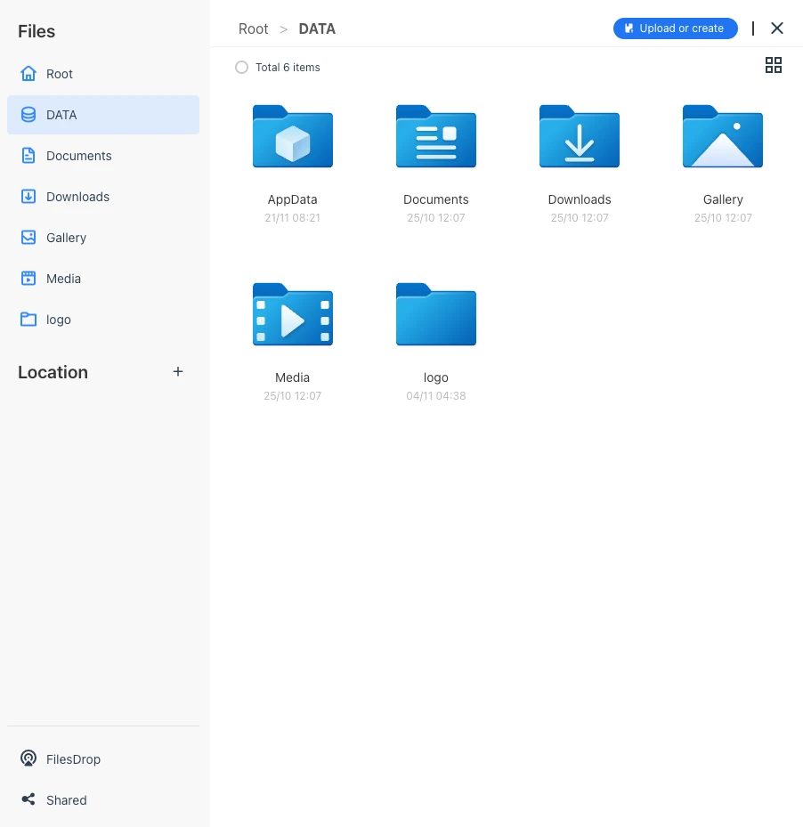Click the DATA database icon in sidebar

coord(28,115)
